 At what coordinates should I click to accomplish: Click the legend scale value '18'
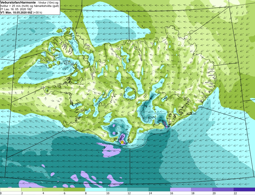coord(193,193)
